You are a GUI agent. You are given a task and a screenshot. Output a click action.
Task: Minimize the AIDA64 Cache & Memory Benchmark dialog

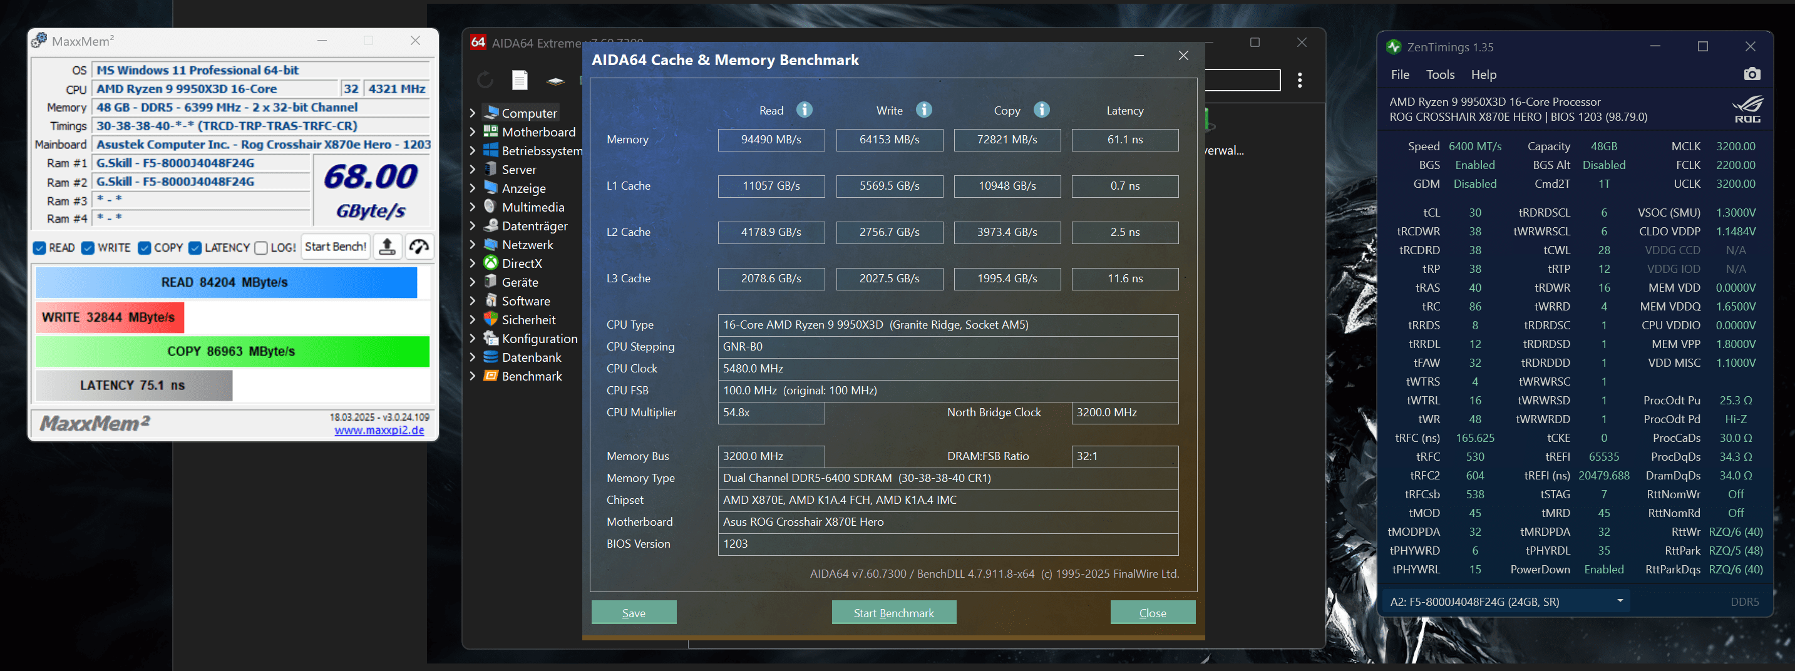pyautogui.click(x=1139, y=56)
